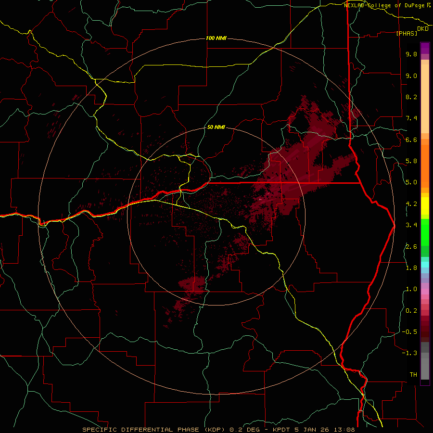Click the "DKD" label above the color bar
Screen dimensions: 433x433
(x=423, y=29)
